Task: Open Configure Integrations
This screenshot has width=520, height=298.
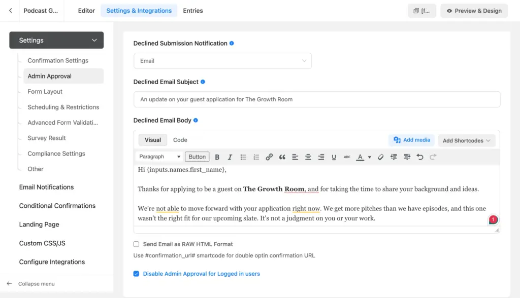Action: pos(52,262)
